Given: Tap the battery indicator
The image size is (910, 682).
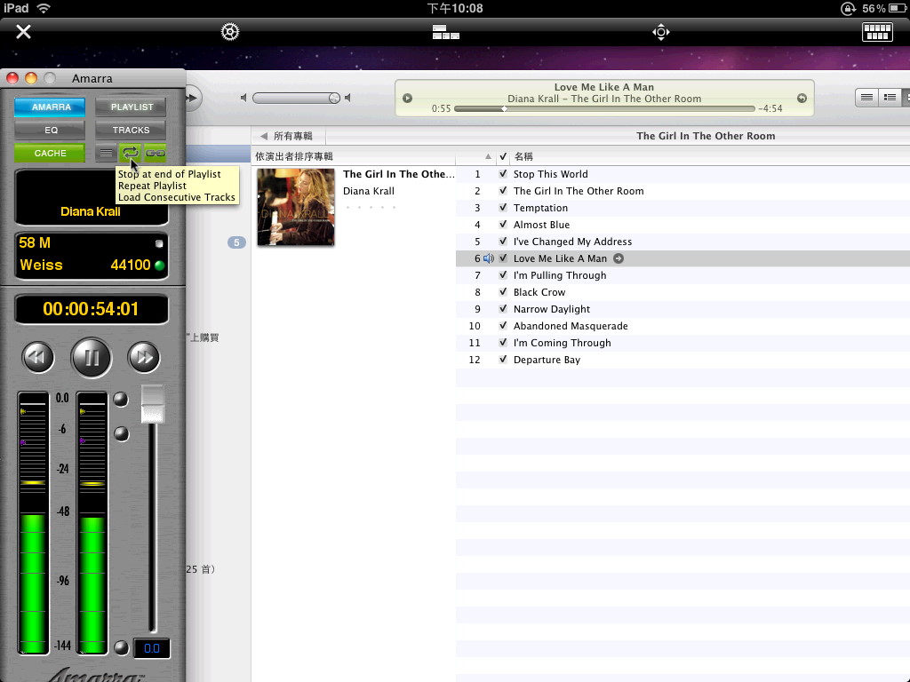Looking at the screenshot, I should (x=897, y=8).
